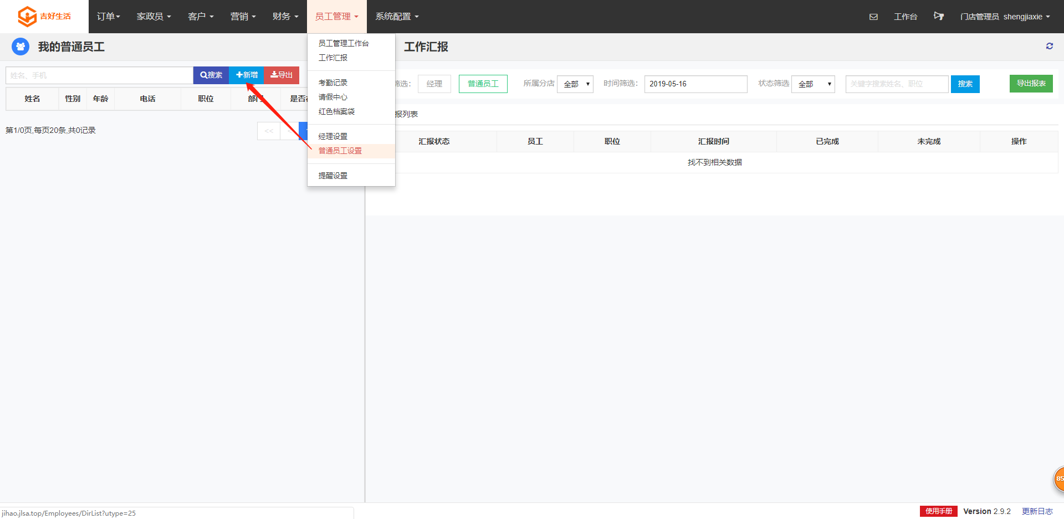Expand the 营销 menu
The height and width of the screenshot is (519, 1064).
click(243, 17)
